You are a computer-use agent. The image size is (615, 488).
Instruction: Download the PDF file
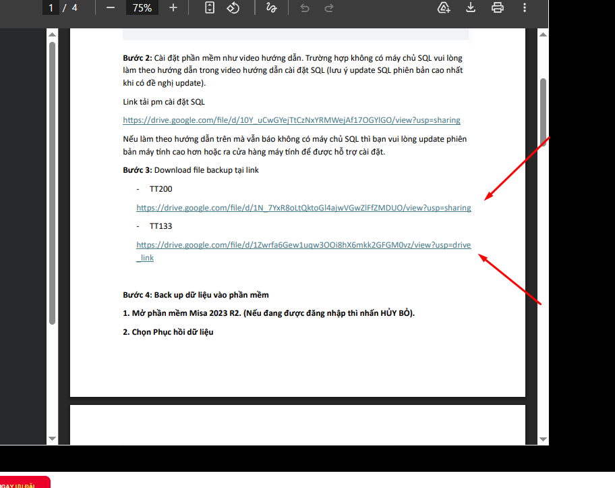pos(471,7)
